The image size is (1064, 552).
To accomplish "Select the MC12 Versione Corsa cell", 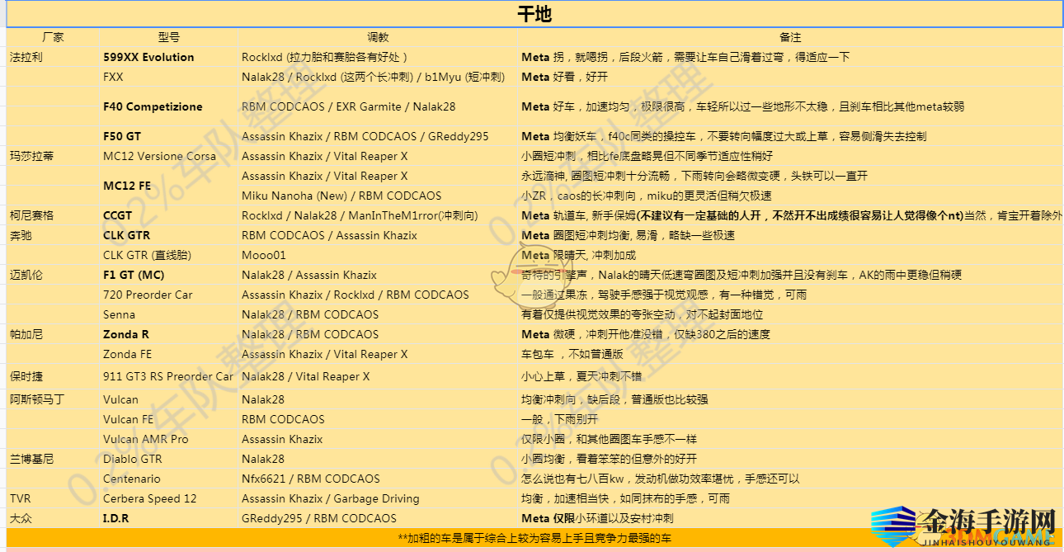I will (x=169, y=156).
